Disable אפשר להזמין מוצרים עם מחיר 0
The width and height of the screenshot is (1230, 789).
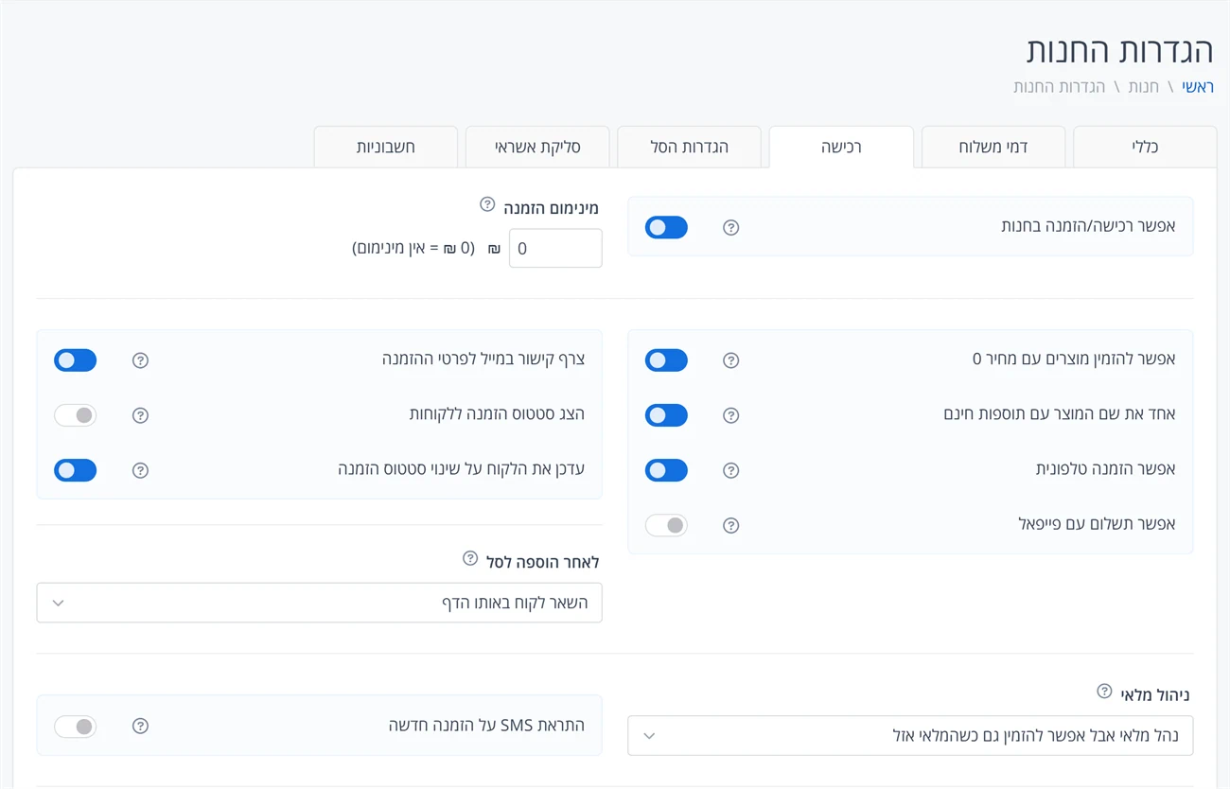pyautogui.click(x=666, y=360)
